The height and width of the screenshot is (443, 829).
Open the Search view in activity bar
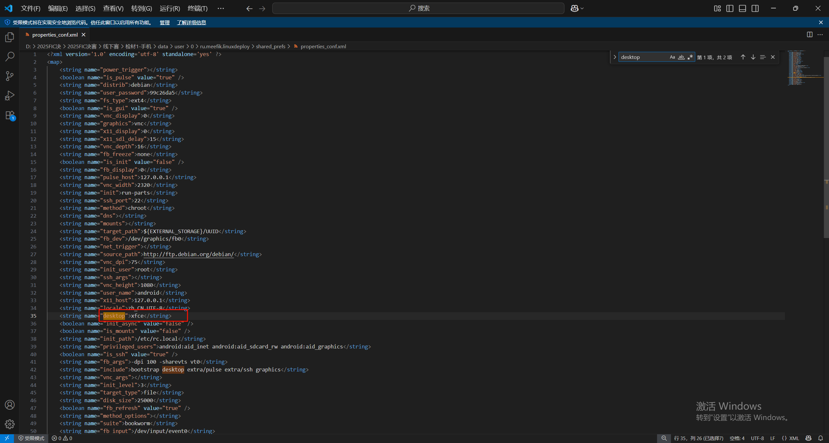pyautogui.click(x=10, y=57)
